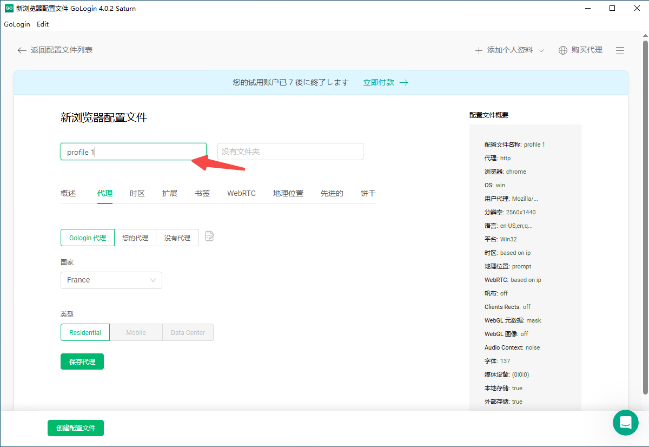
Task: Open the chat support bubble
Action: click(x=626, y=422)
